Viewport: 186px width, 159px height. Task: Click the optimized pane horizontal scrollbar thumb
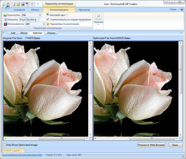[x=152, y=138]
